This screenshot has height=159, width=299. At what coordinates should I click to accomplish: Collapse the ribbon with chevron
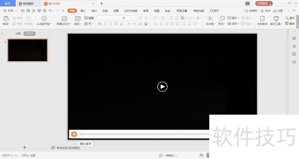pyautogui.click(x=294, y=11)
